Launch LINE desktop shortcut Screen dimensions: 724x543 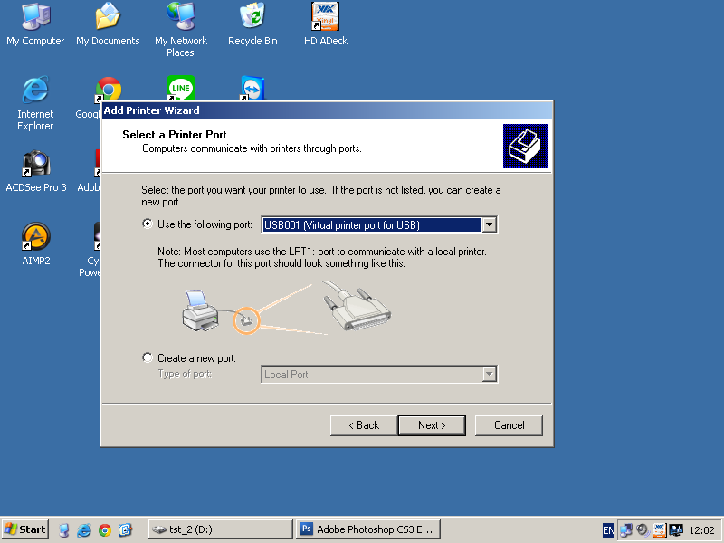180,88
